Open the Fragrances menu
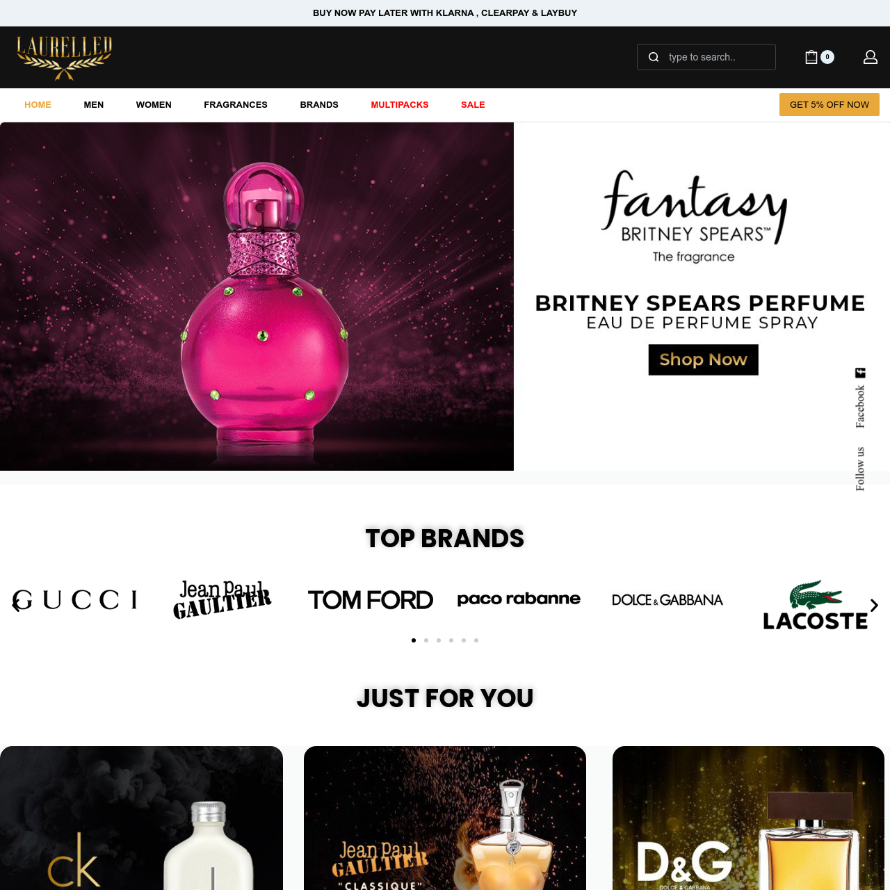Viewport: 890px width, 890px height. click(236, 105)
